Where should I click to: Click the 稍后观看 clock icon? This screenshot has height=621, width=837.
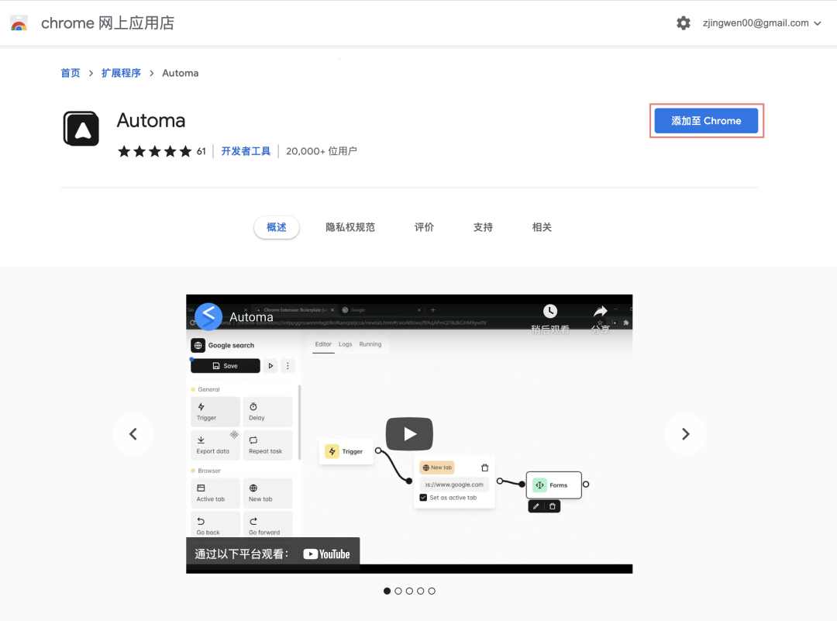(550, 312)
